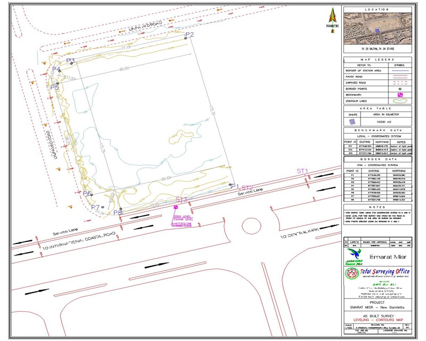Viewport: 426px width, 341px height.
Task: Click the 'BORDER POINTS' legend entry
Action: point(356,89)
